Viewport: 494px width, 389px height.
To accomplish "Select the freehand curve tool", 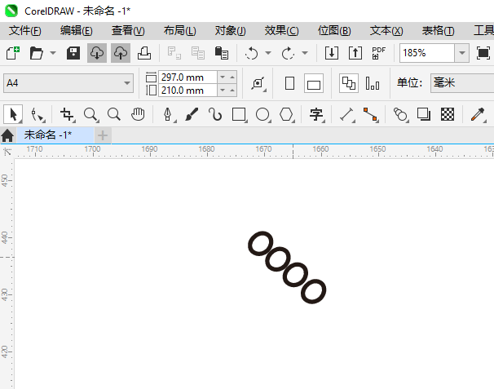I will [215, 114].
